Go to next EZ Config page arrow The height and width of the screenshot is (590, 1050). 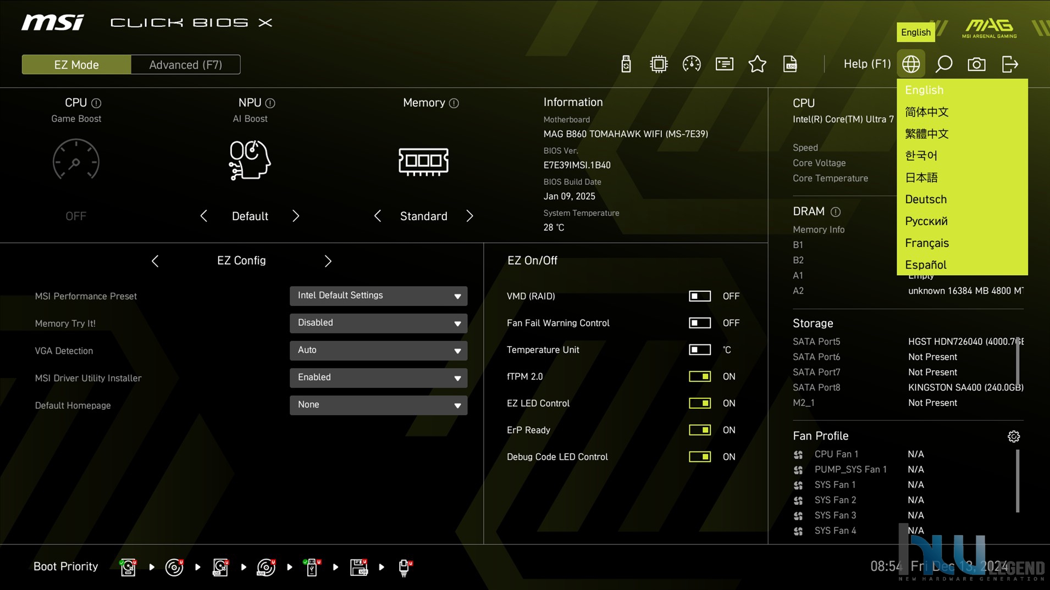pos(328,261)
